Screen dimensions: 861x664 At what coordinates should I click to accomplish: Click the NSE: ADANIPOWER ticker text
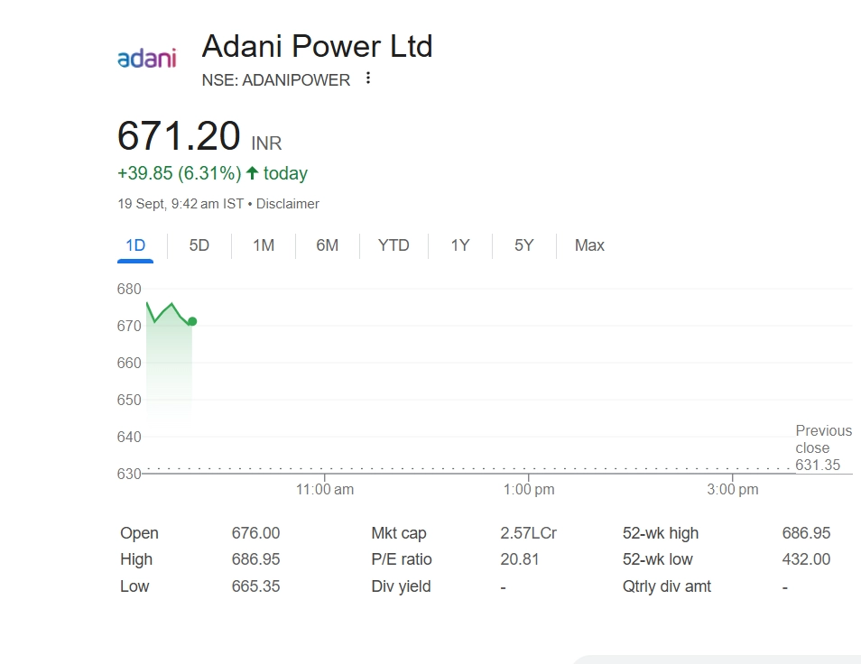click(276, 80)
